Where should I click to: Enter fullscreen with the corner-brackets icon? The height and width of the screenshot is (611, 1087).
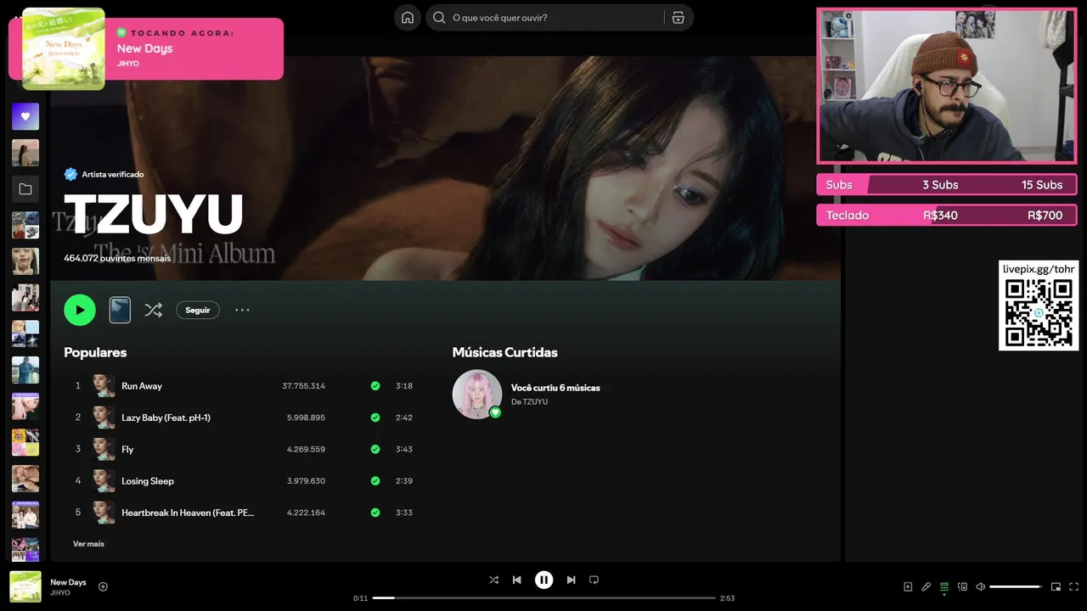(1073, 586)
